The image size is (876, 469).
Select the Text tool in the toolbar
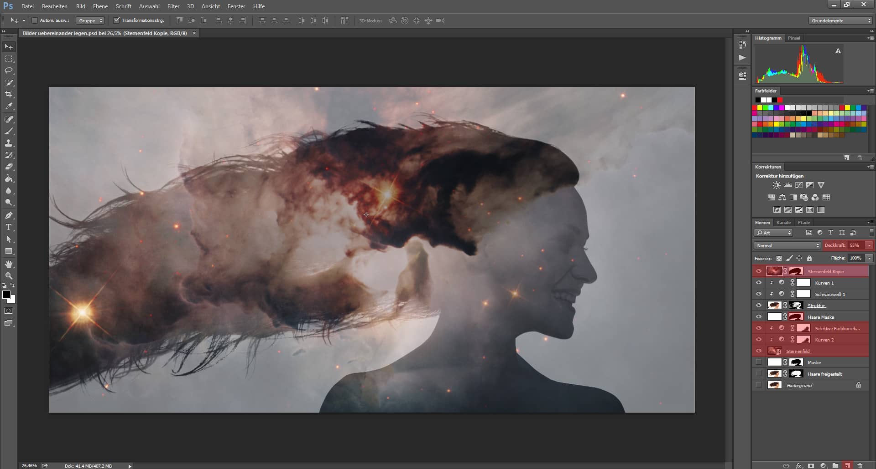8,227
